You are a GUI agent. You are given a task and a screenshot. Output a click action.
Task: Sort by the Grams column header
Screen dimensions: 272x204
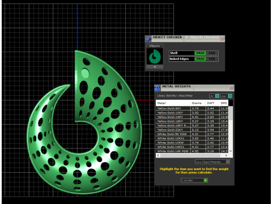point(198,103)
